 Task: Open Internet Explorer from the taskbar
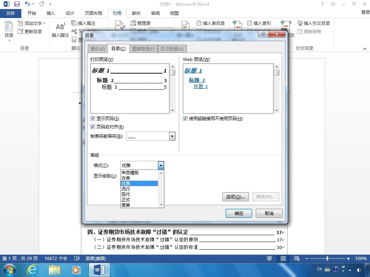[x=32, y=270]
